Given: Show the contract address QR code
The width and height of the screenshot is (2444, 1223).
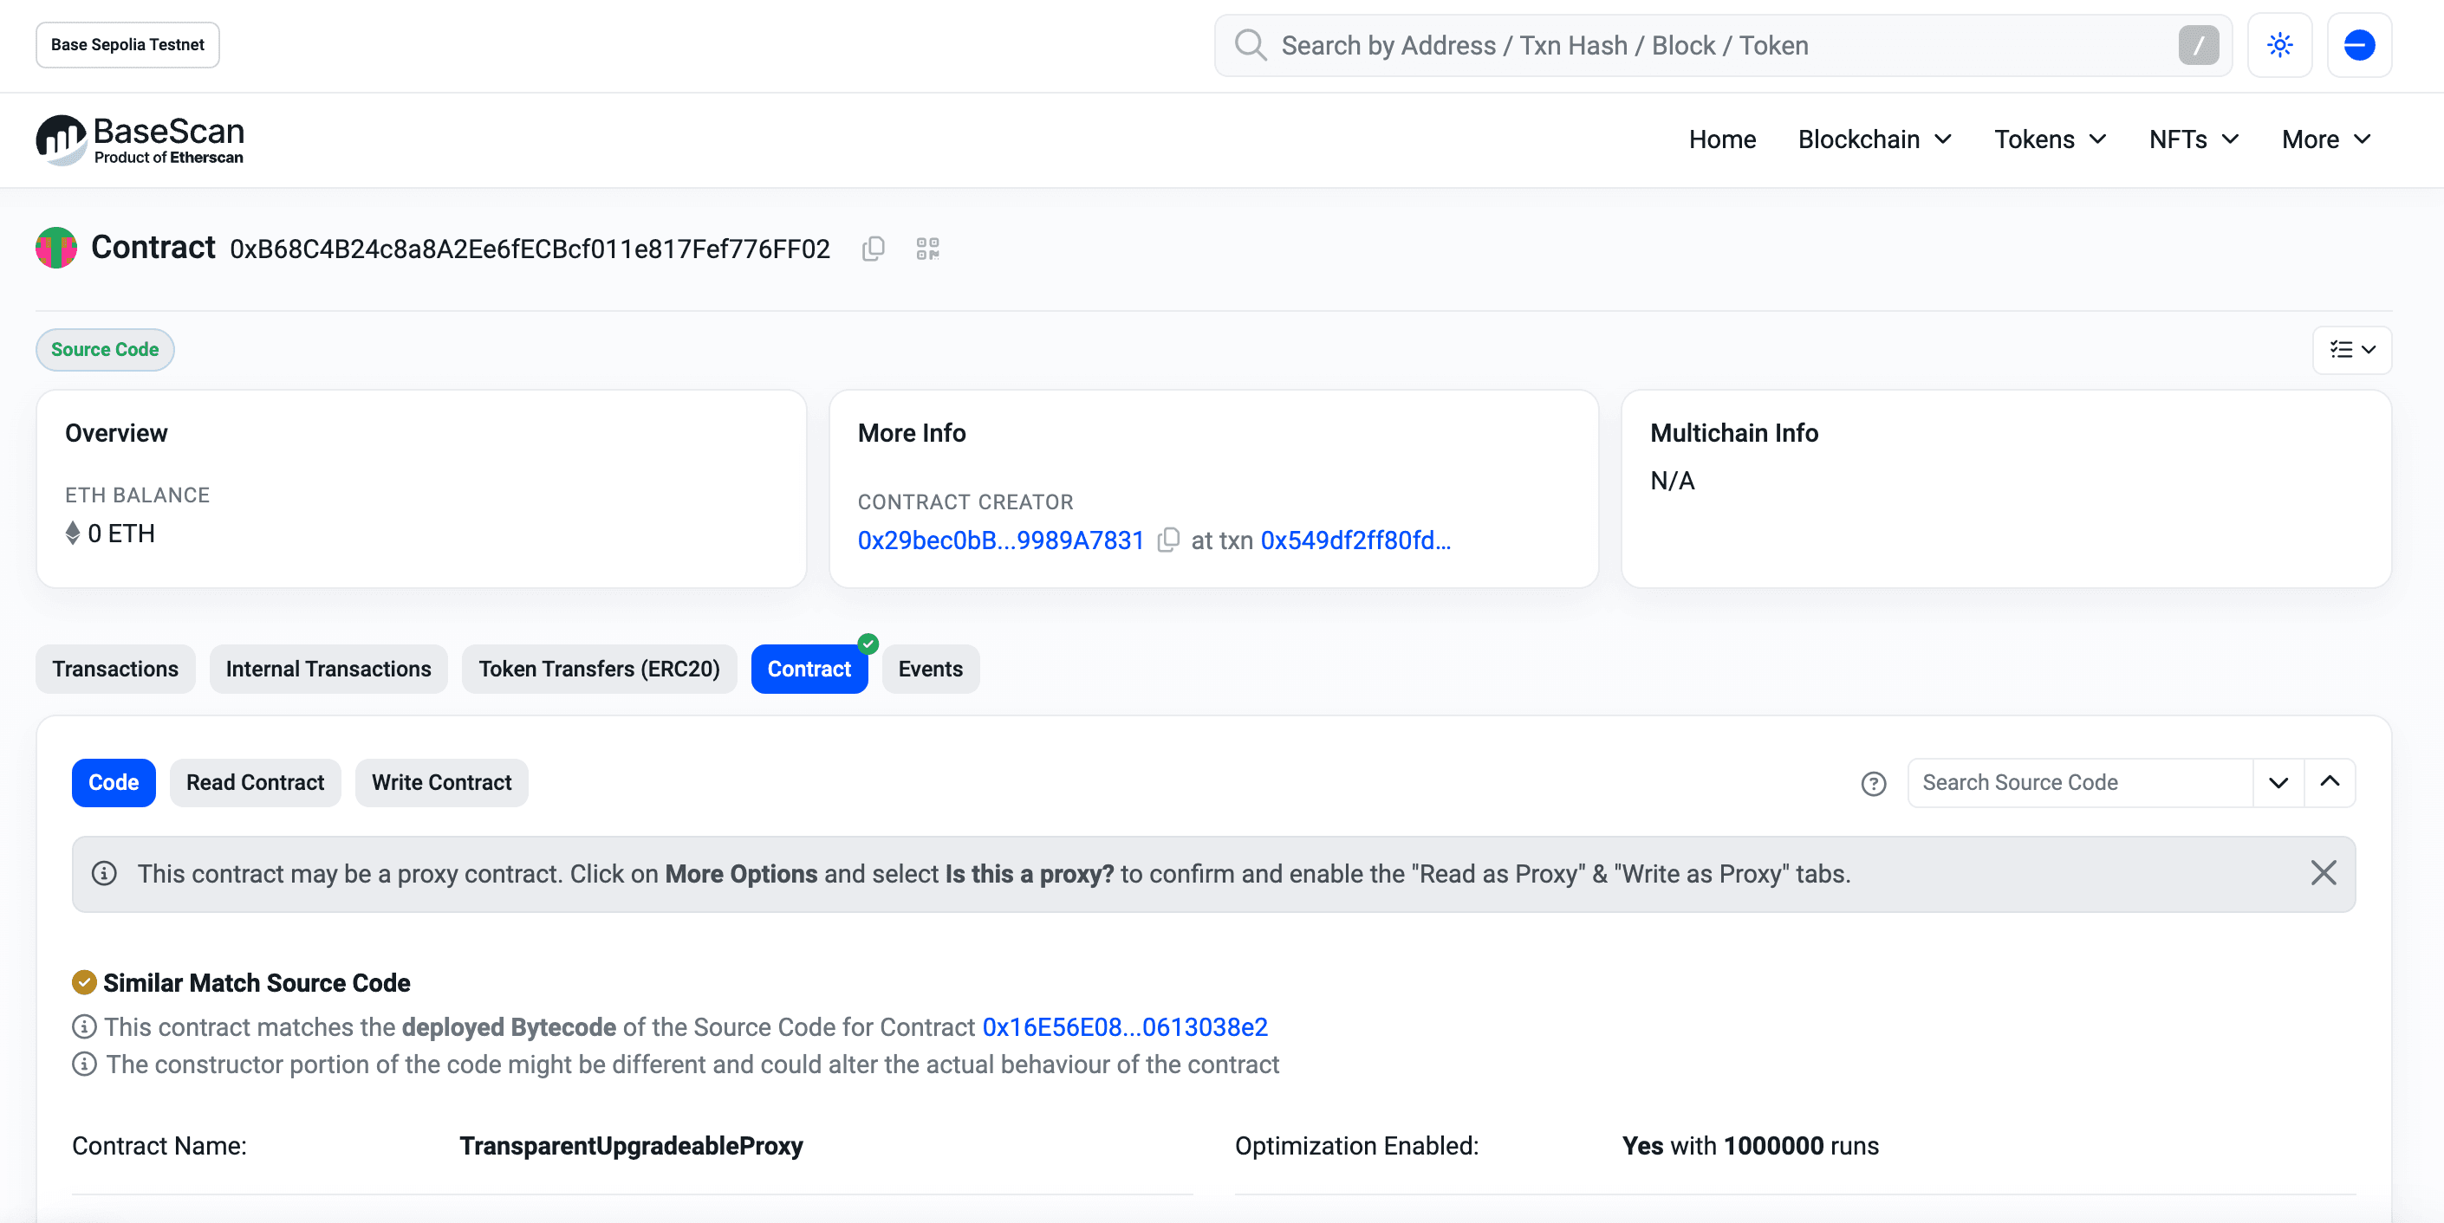Looking at the screenshot, I should 927,249.
